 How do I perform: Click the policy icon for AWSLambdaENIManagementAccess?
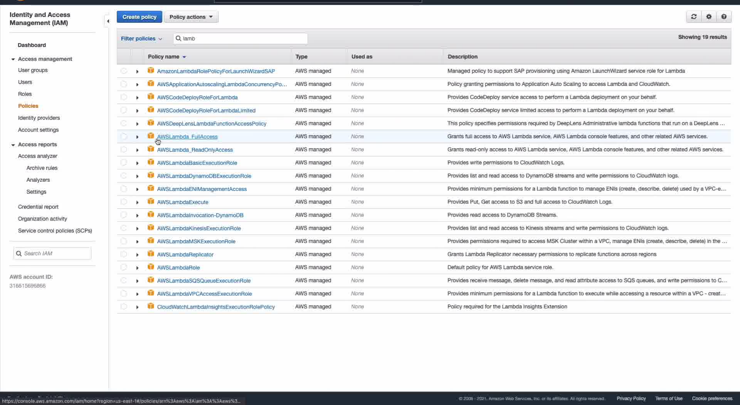[151, 188]
